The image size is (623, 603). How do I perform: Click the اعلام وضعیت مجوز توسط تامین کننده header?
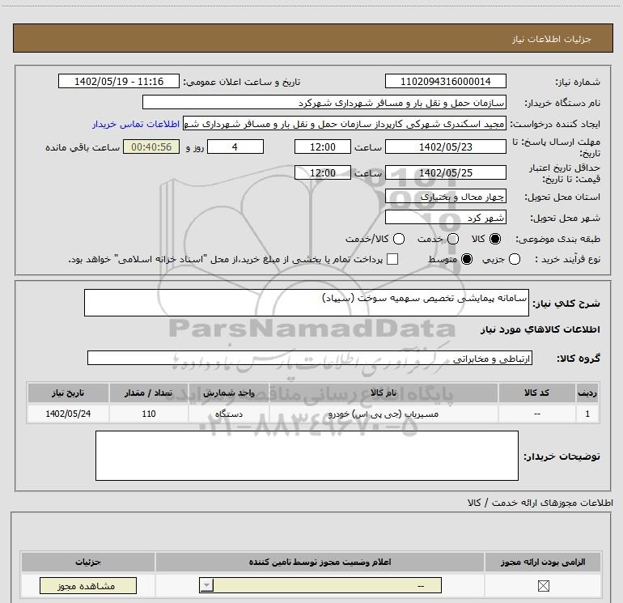[320, 562]
